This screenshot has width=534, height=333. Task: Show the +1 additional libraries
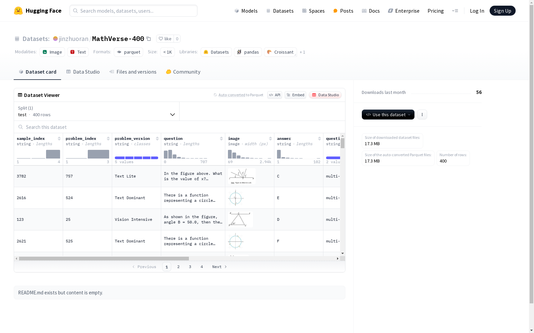click(302, 52)
